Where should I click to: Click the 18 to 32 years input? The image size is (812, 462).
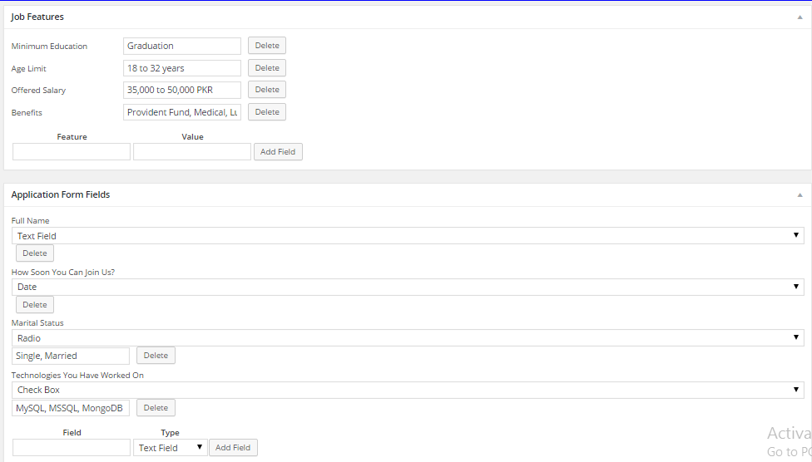click(x=181, y=68)
